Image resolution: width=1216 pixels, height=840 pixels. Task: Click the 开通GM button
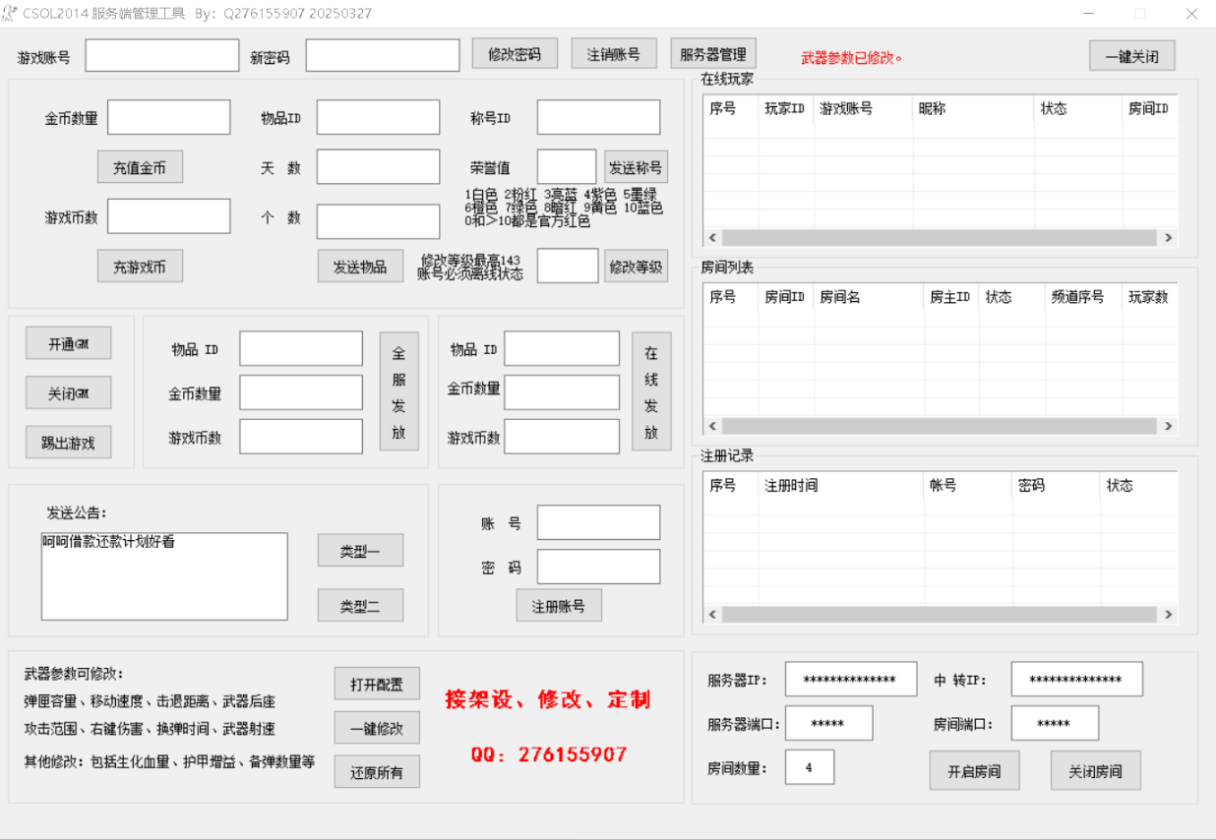click(69, 343)
